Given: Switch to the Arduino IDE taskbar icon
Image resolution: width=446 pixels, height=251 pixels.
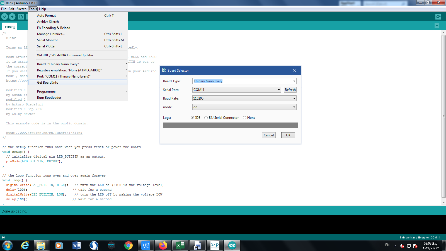Looking at the screenshot, I should (232, 245).
